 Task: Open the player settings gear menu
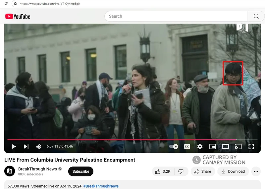(x=200, y=146)
